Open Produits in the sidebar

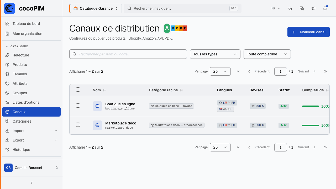[x=31, y=65]
